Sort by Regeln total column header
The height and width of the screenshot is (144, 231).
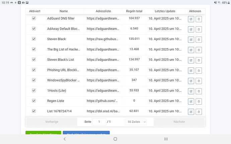tap(134, 11)
